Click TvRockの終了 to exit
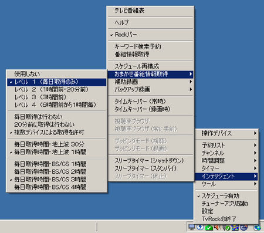The width and height of the screenshot is (264, 233). 226,219
